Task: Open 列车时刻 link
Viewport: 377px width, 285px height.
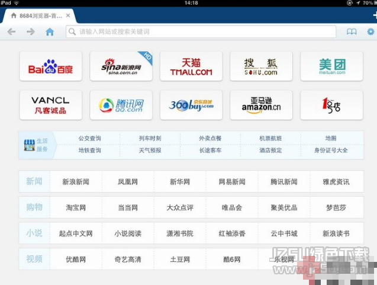Action: pos(150,139)
